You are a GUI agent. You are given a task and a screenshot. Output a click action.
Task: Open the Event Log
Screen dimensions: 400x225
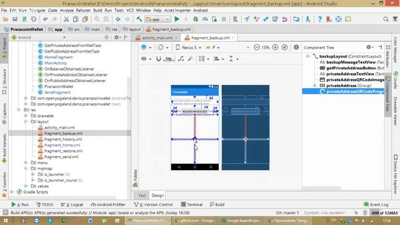click(x=376, y=204)
